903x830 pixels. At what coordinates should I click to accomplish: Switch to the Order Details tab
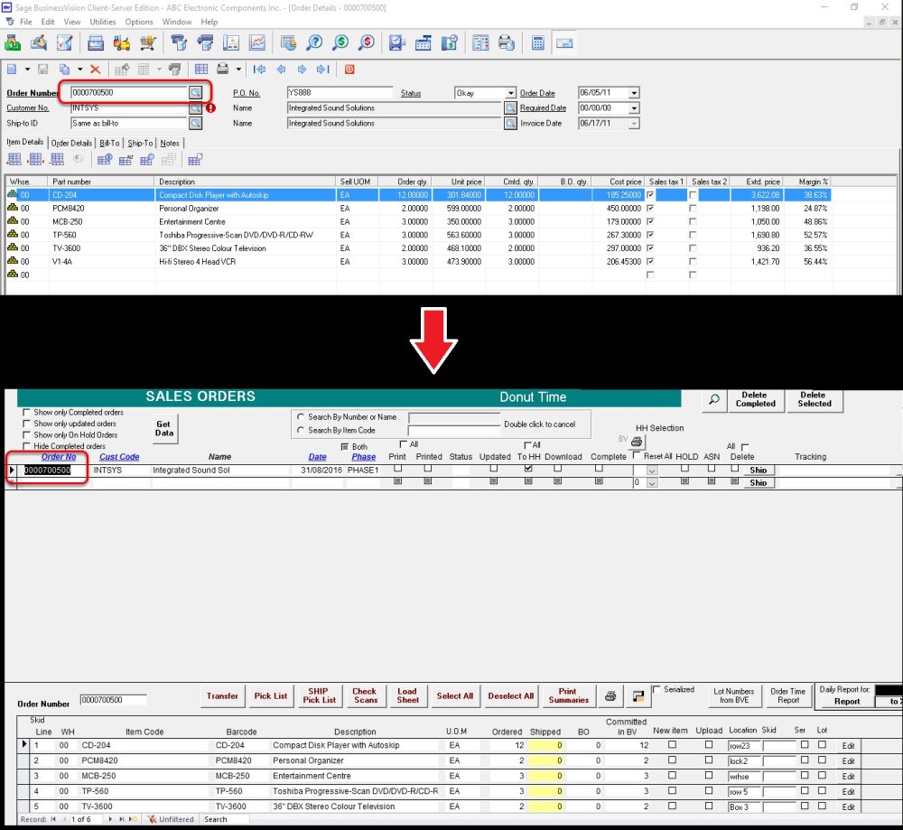[71, 143]
